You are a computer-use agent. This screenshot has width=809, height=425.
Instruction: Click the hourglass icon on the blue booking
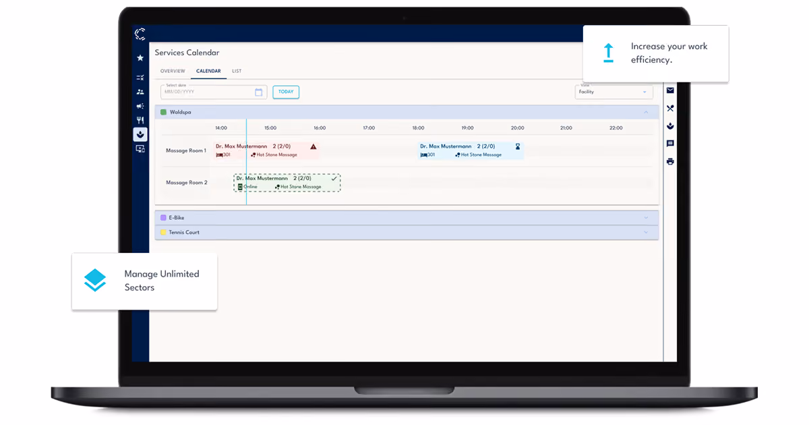coord(518,146)
